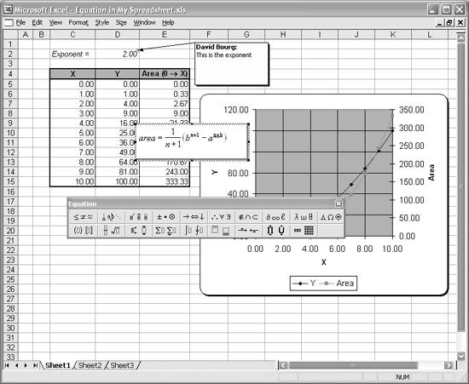This screenshot has height=384, width=469.
Task: Open the fraction and radical templates palette
Action: pos(111,231)
